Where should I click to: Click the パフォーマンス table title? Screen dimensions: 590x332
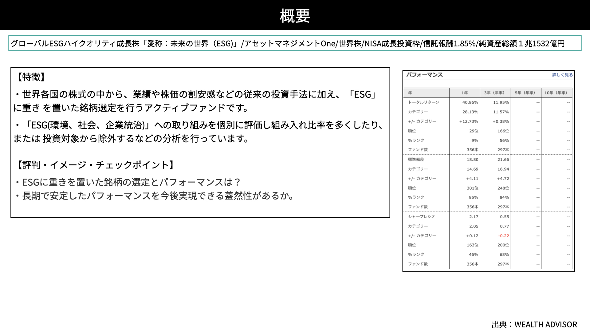(424, 75)
